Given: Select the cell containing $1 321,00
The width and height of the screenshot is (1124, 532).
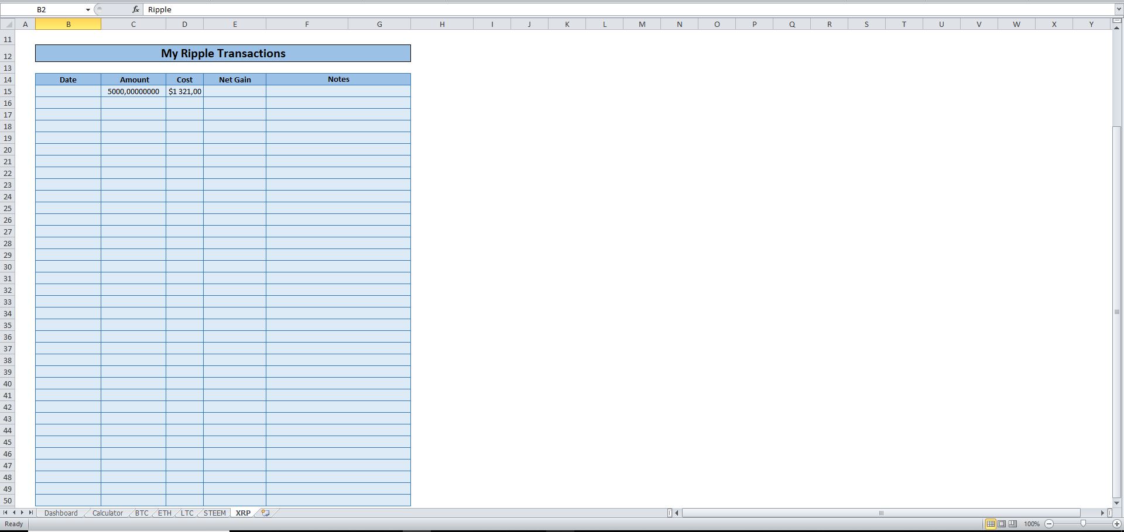Looking at the screenshot, I should coord(184,91).
